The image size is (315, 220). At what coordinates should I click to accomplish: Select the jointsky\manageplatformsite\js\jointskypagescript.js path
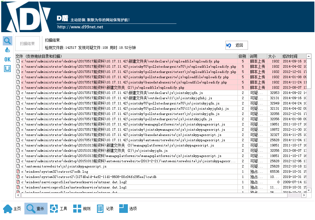coord(123,124)
